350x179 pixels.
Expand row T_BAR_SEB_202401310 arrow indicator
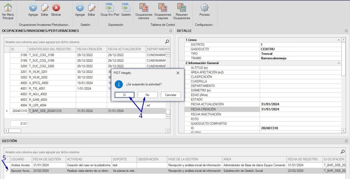(x=7, y=111)
